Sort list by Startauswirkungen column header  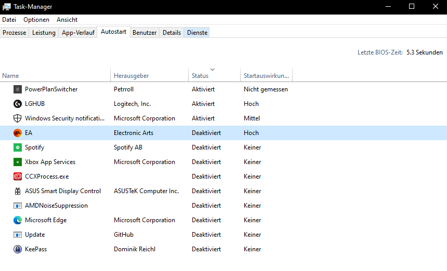pos(266,75)
